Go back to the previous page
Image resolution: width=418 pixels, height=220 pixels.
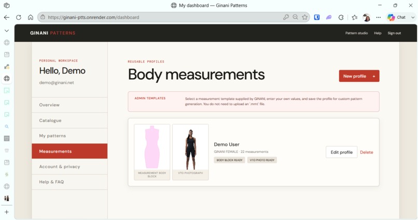point(7,17)
